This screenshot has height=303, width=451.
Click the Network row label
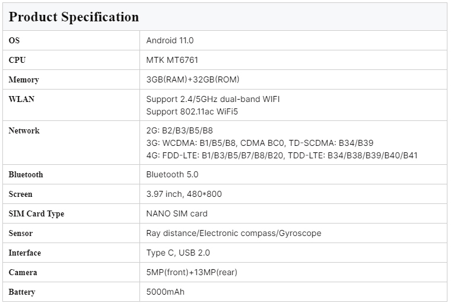(24, 130)
